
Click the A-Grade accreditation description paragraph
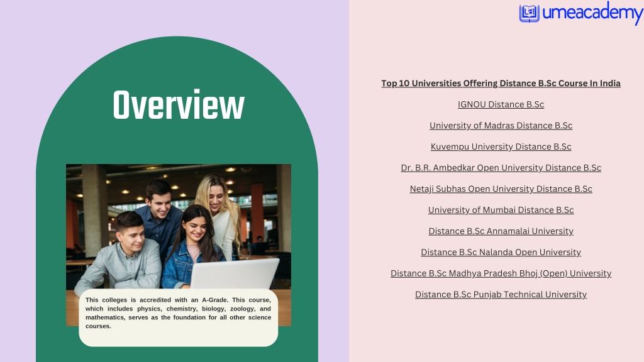click(x=178, y=313)
